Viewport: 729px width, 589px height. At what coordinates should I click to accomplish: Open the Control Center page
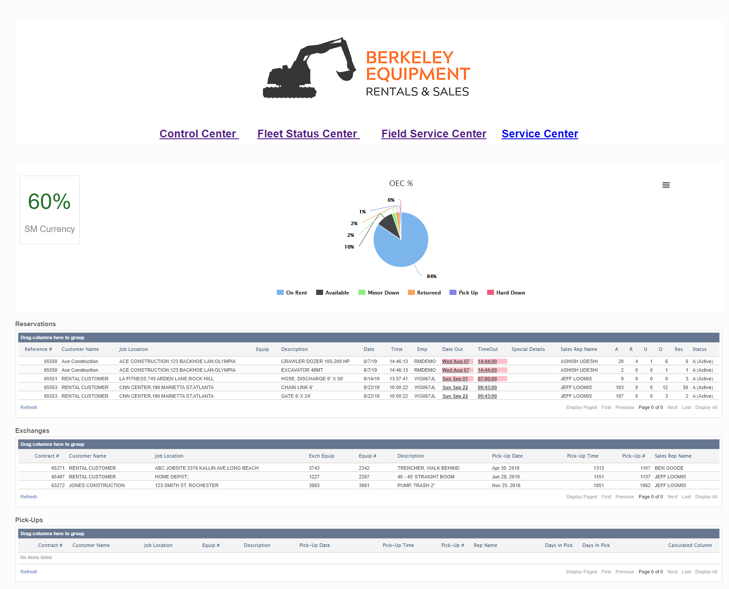(199, 134)
